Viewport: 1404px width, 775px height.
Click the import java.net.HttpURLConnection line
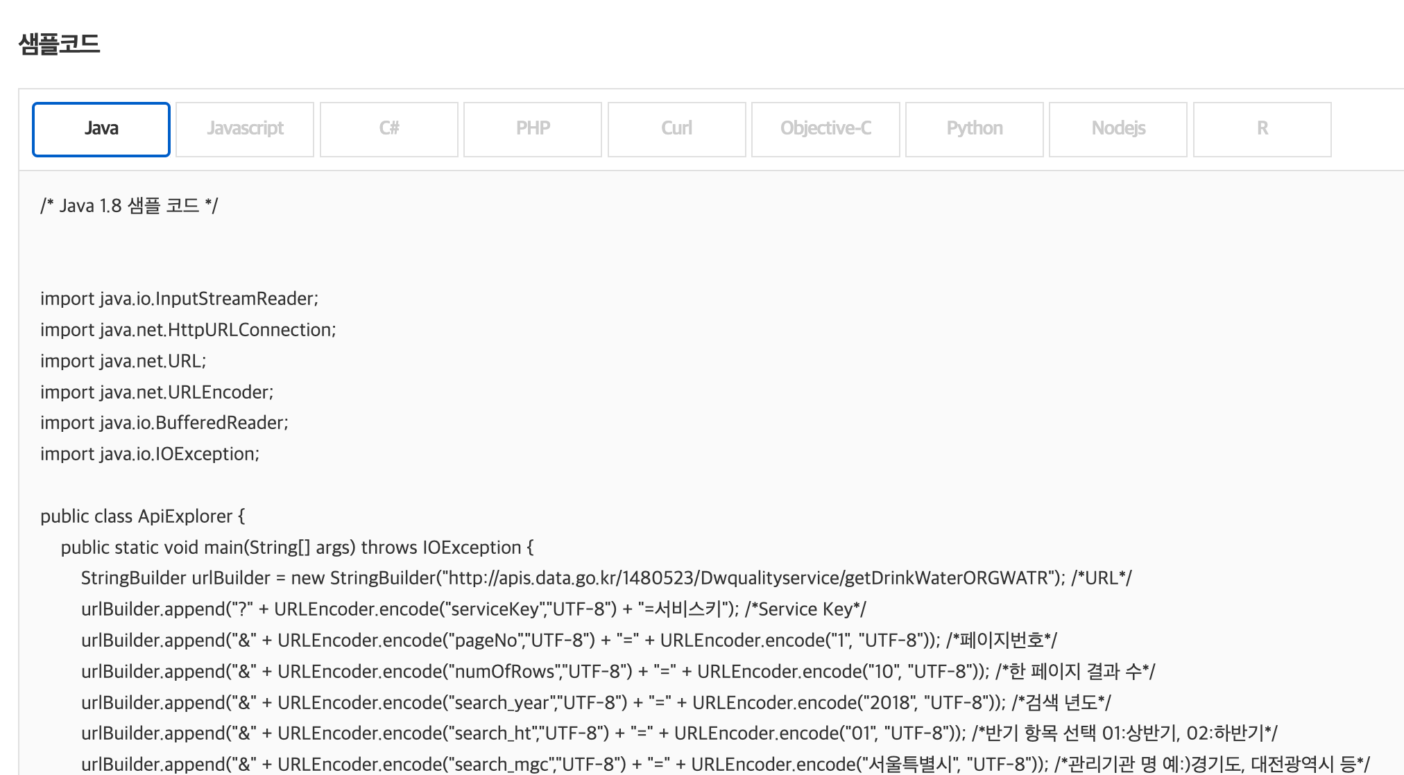tap(188, 330)
